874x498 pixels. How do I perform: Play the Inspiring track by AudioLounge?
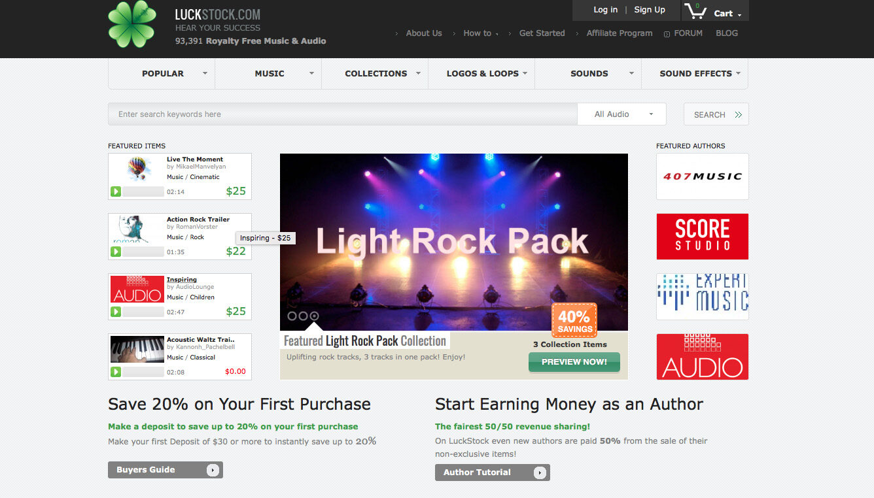pos(116,312)
